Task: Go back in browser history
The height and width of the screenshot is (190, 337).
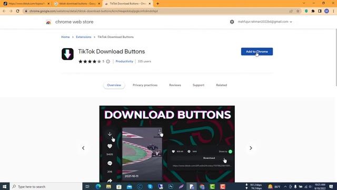Action: click(4, 11)
